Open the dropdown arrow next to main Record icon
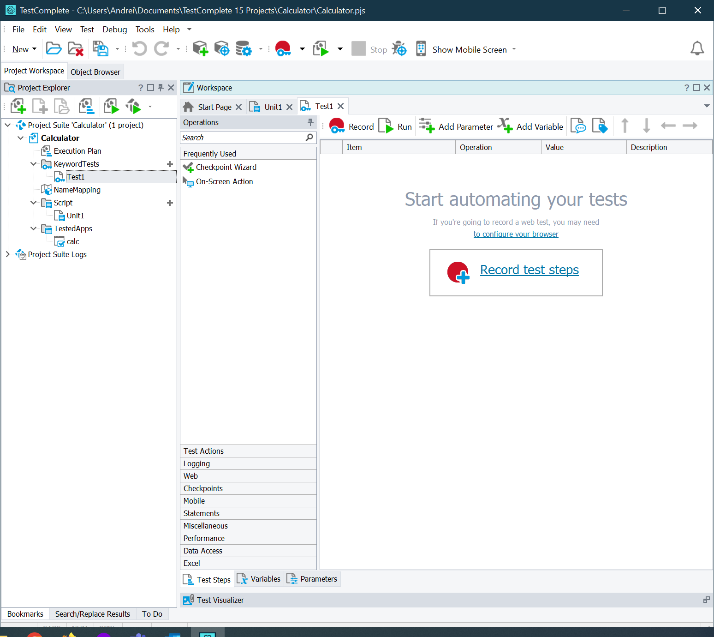Screen dimensions: 714x637 (x=302, y=49)
